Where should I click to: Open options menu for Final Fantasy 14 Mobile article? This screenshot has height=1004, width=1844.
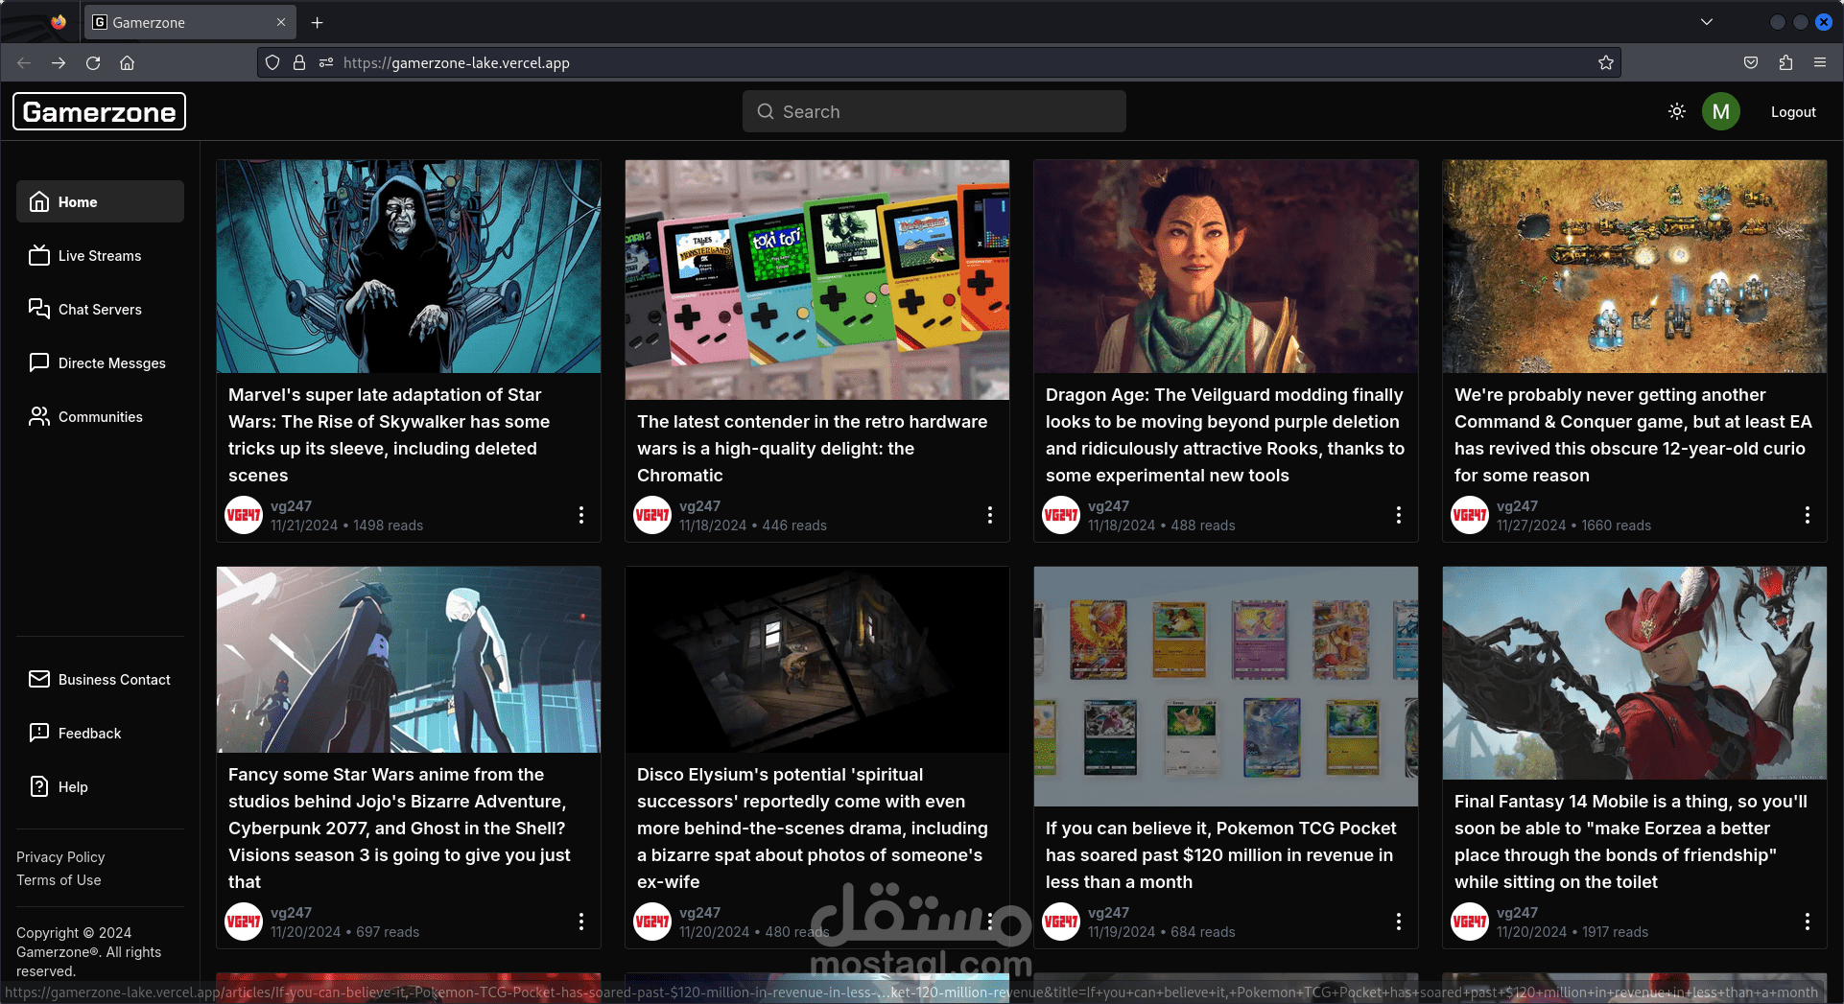(x=1808, y=922)
